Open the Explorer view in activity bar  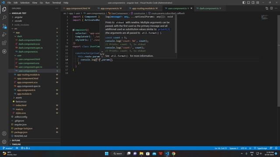click(4, 9)
